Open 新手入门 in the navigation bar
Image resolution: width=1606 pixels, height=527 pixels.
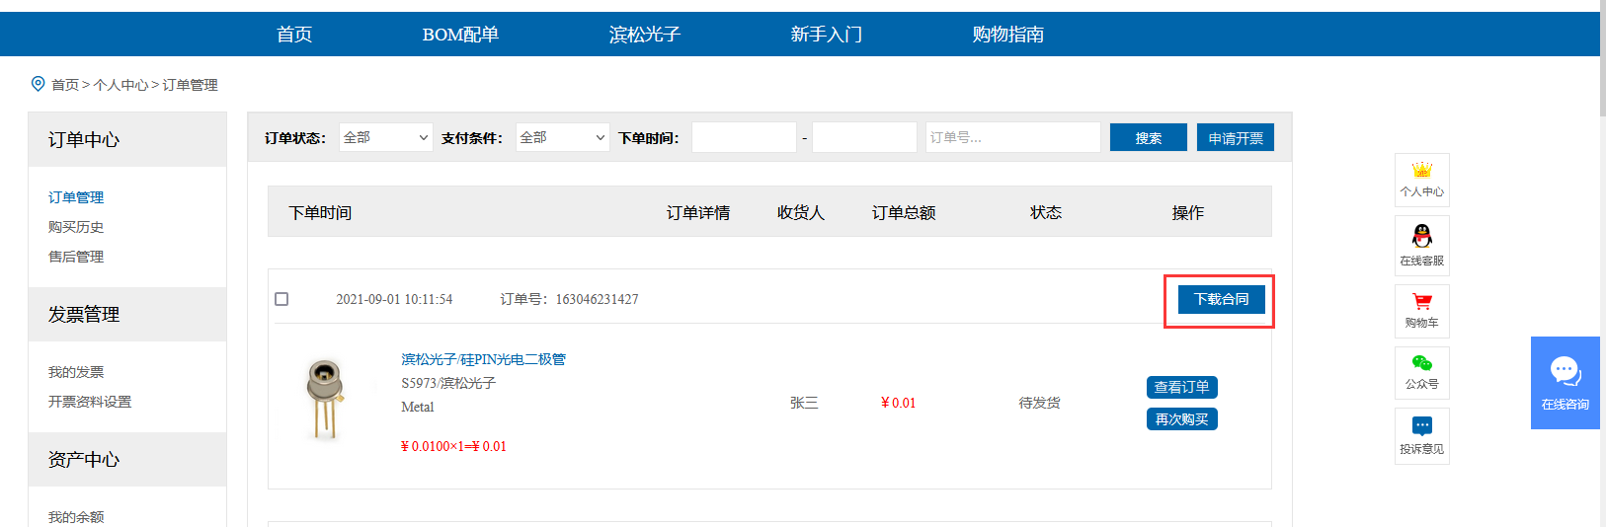click(826, 35)
